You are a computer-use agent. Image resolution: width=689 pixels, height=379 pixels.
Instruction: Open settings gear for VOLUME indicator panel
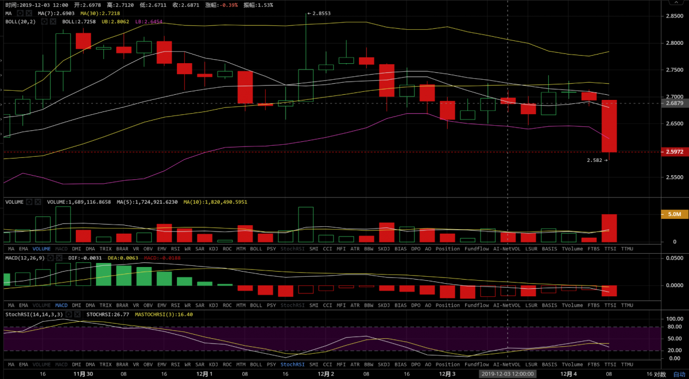pyautogui.click(x=28, y=202)
